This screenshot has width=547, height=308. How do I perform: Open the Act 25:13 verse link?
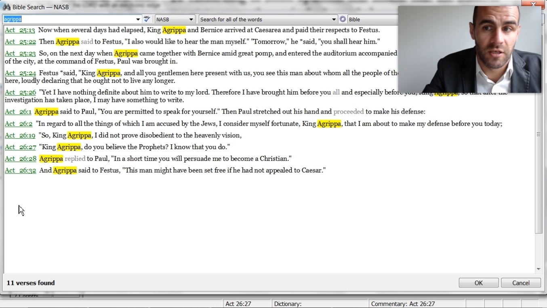(20, 30)
